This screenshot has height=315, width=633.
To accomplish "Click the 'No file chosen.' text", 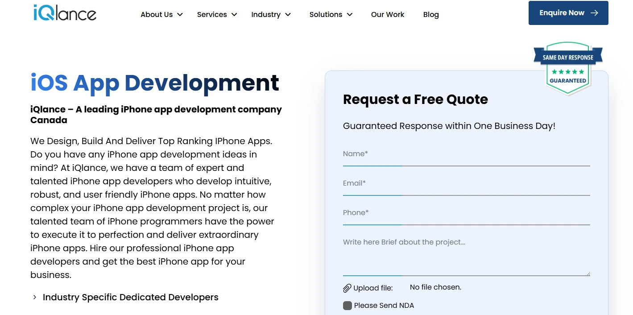I will (x=435, y=287).
